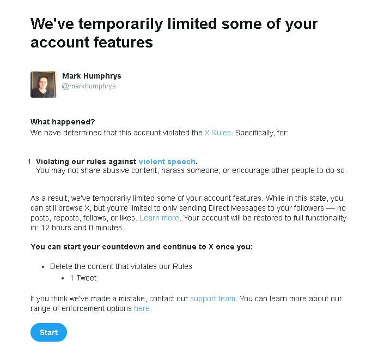Viewport: 372px width, 358px height.
Task: Click 'Delete the content' bullet item
Action: (121, 266)
